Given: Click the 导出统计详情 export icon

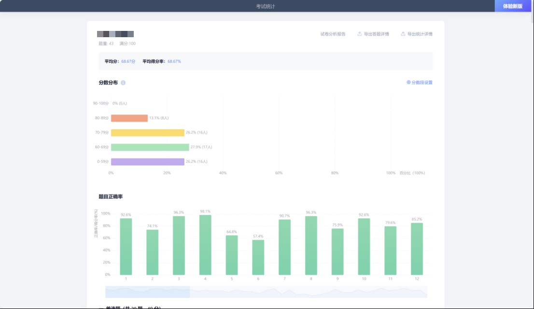Looking at the screenshot, I should click(x=403, y=34).
